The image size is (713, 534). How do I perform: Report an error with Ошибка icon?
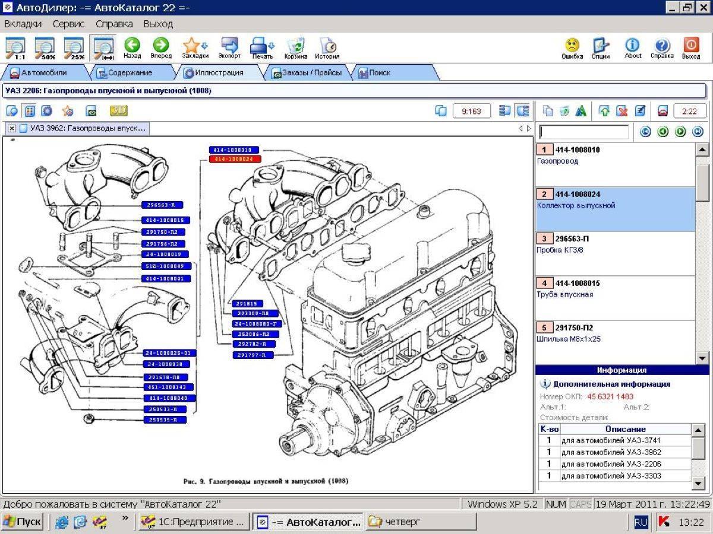click(x=572, y=48)
